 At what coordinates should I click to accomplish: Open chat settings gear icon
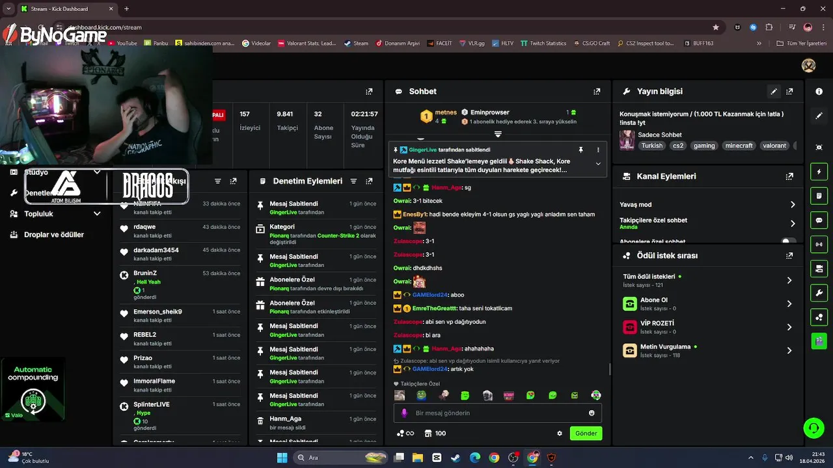pyautogui.click(x=559, y=434)
